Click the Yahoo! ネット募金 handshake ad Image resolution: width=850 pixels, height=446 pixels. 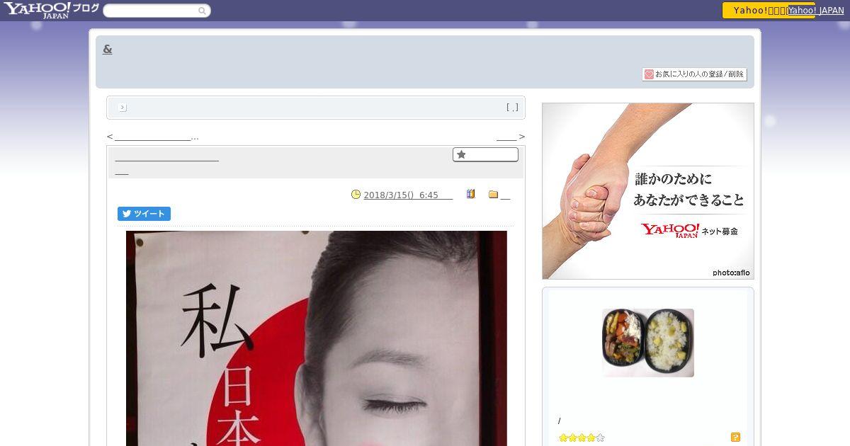coord(648,191)
